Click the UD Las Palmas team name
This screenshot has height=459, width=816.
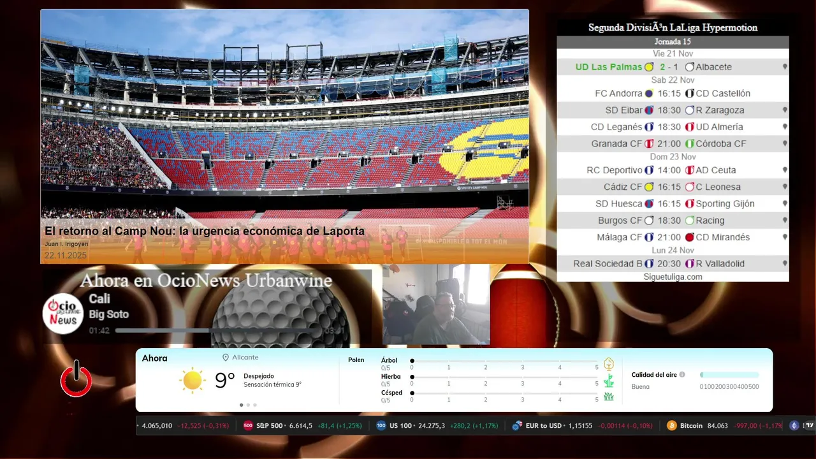[x=609, y=67]
